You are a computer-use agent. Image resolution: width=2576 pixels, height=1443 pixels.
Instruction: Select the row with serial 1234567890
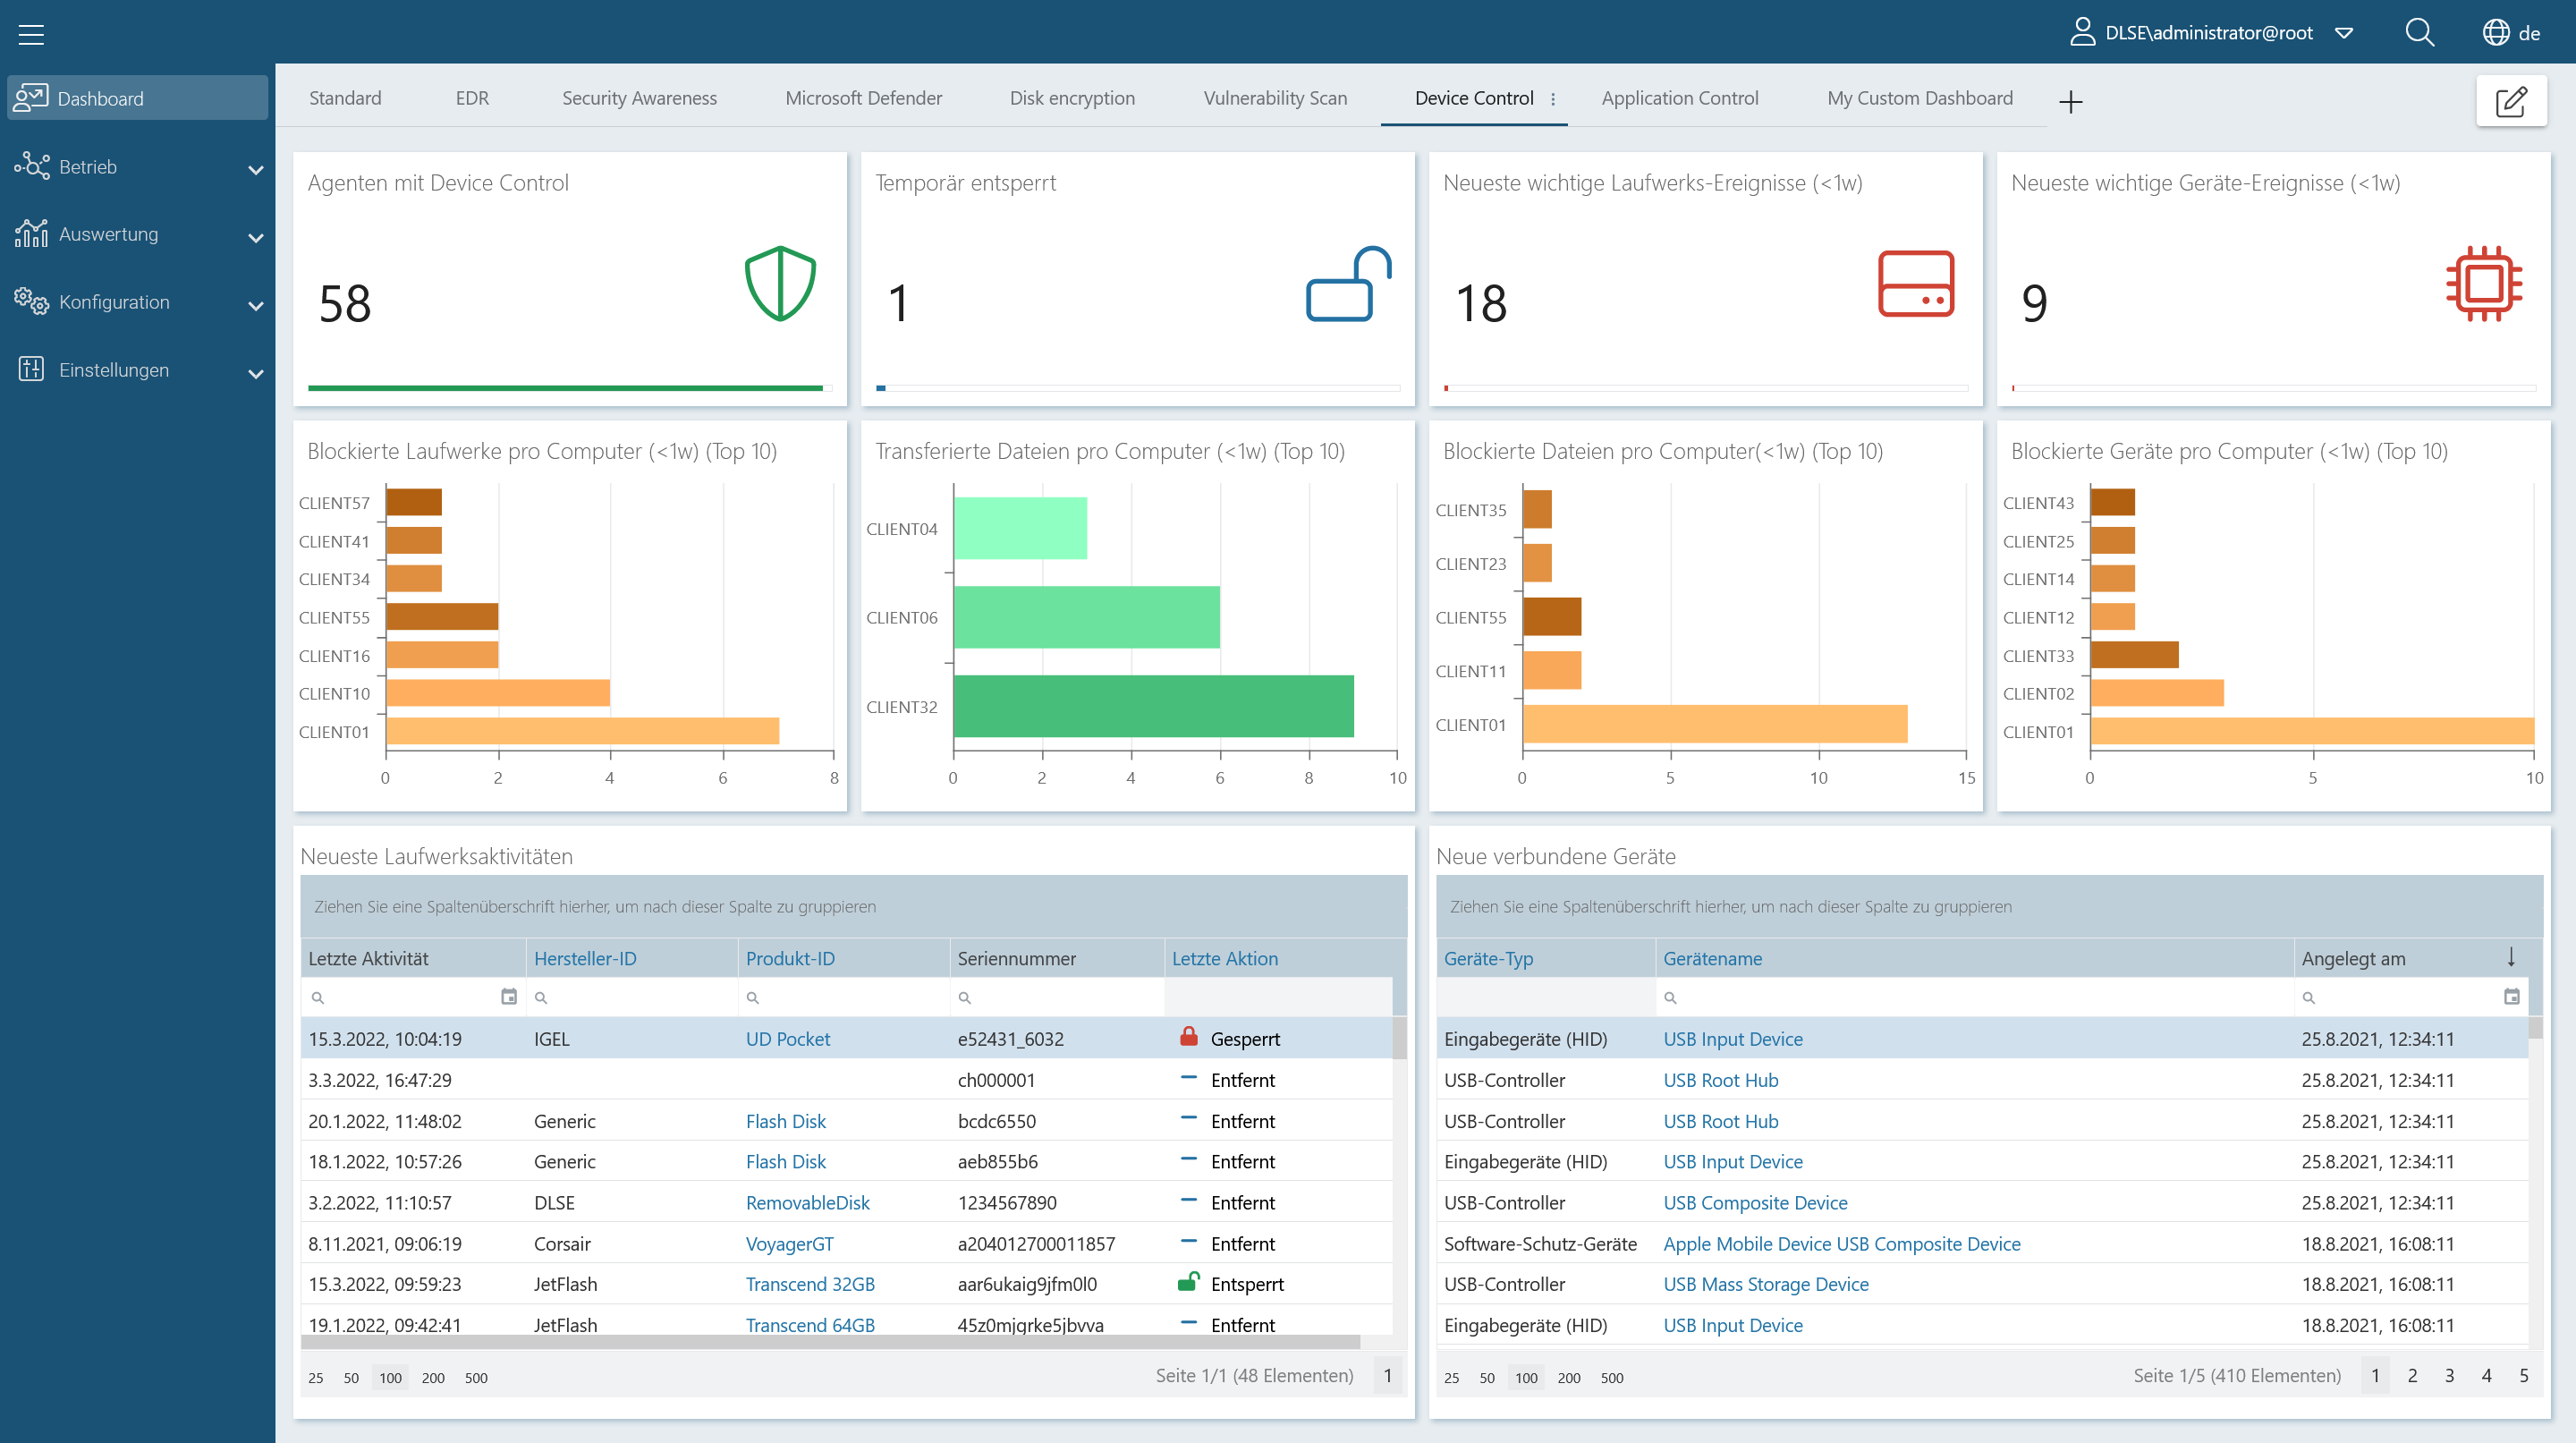click(x=846, y=1202)
